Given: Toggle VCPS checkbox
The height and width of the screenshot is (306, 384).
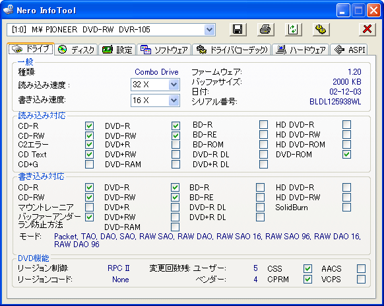Looking at the screenshot, I should click(x=361, y=280).
